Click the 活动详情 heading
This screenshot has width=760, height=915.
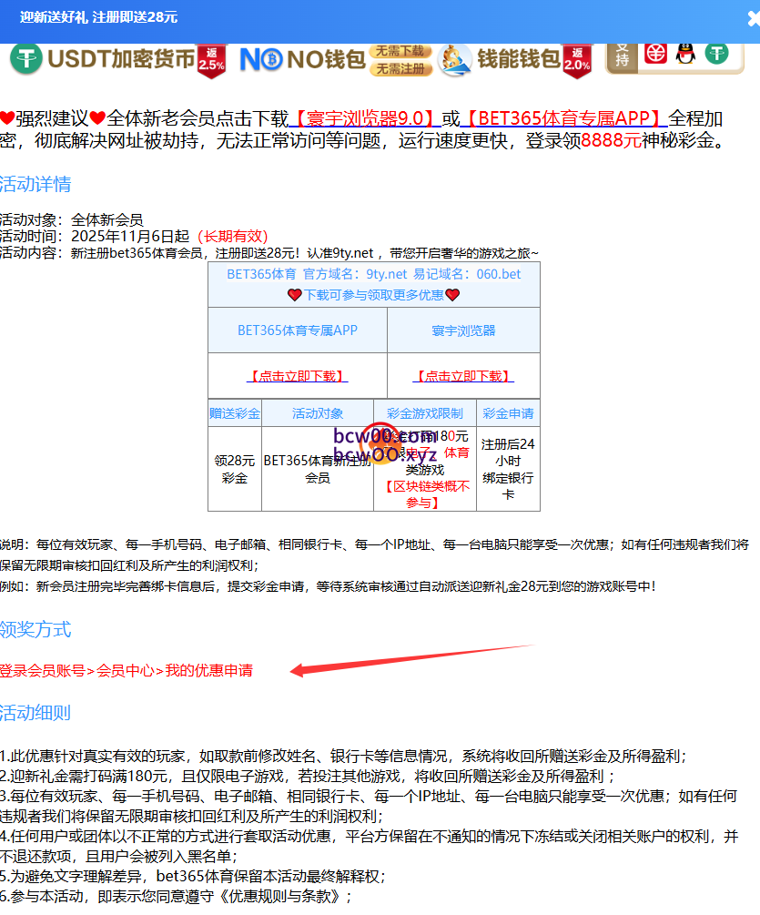[35, 185]
